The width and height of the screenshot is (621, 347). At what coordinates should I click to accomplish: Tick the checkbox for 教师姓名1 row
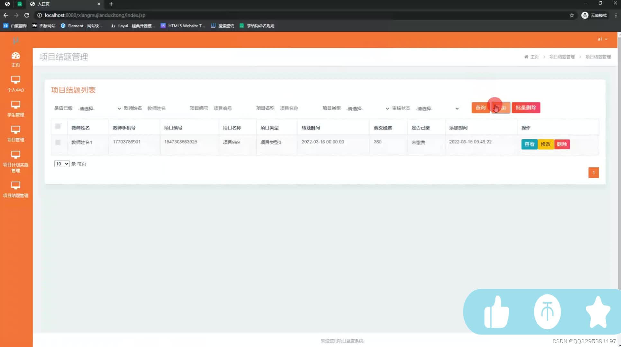coord(58,142)
